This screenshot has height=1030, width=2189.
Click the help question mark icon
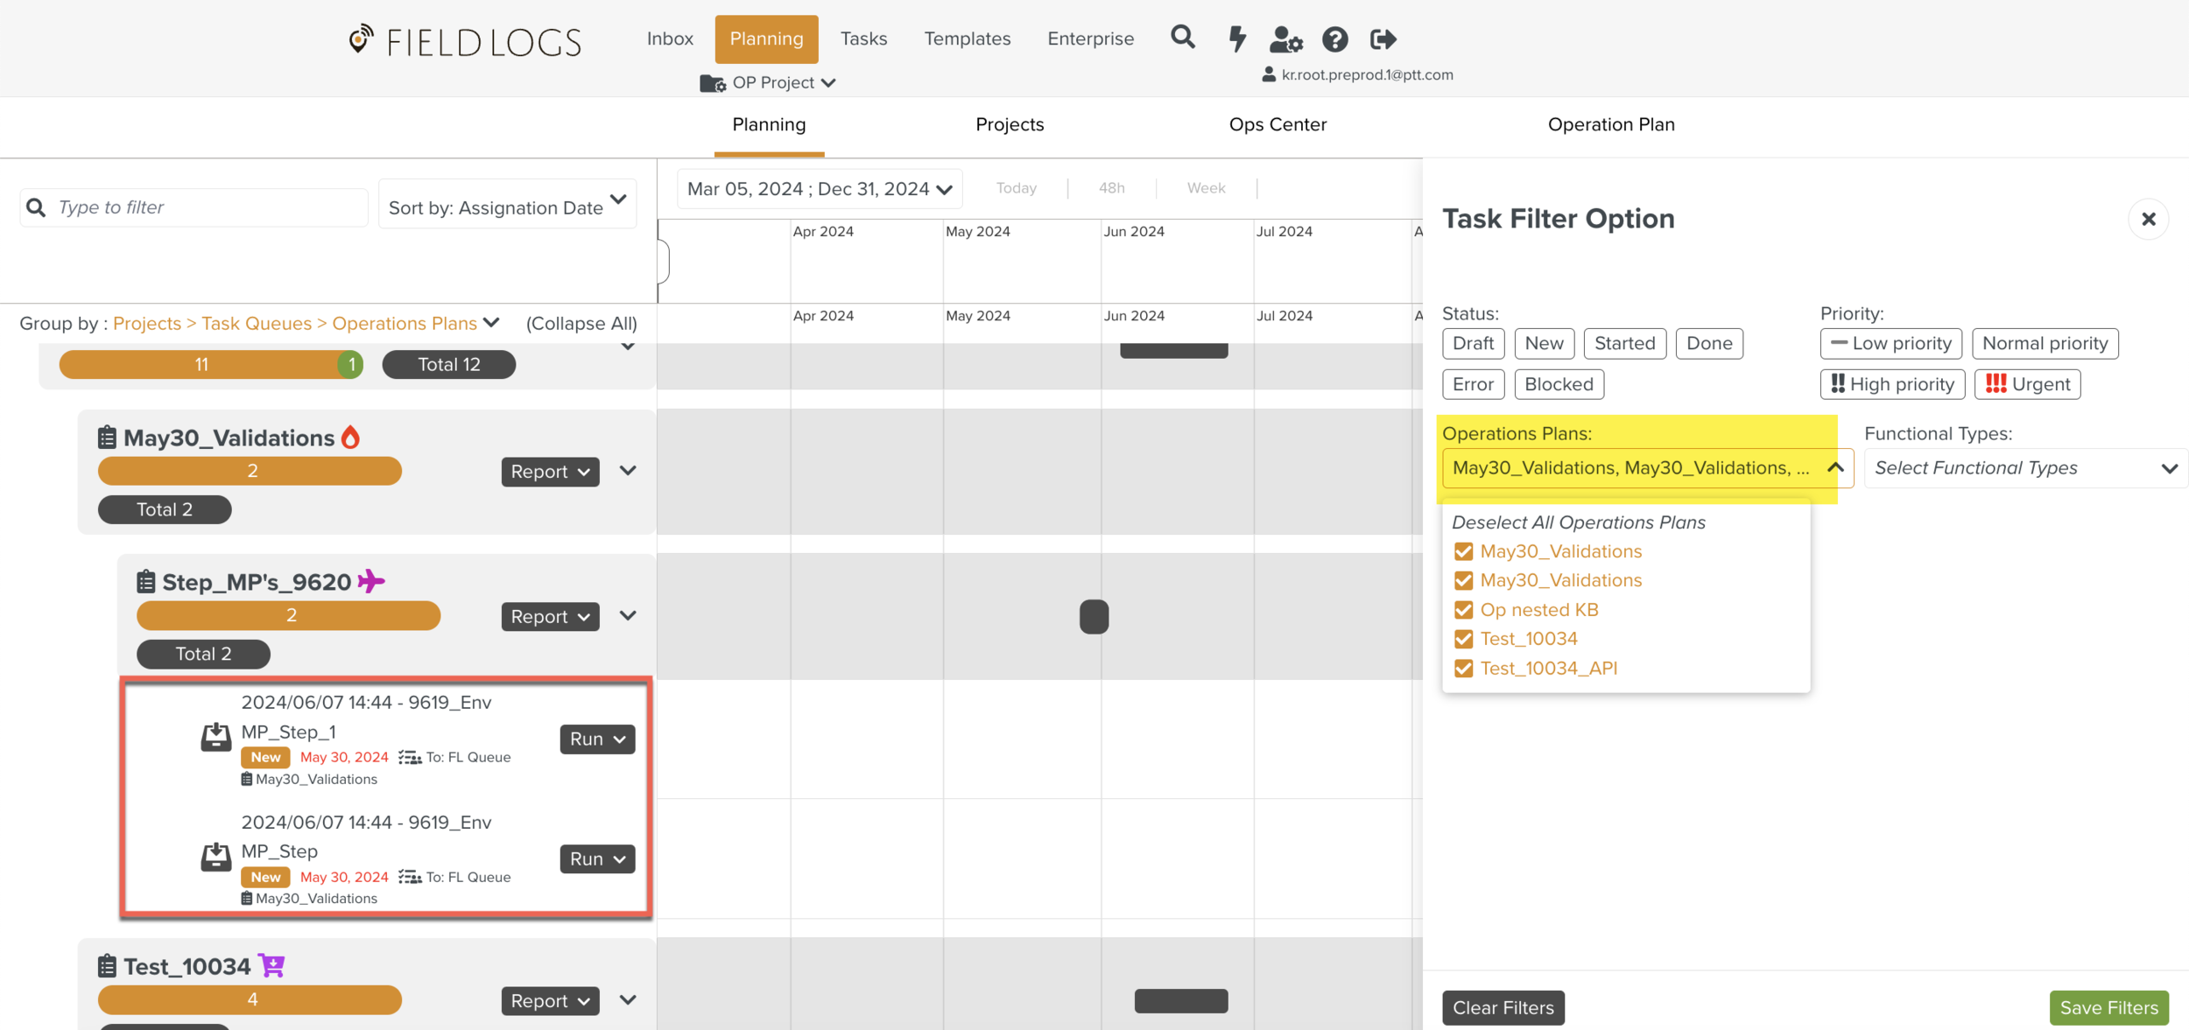[1334, 39]
